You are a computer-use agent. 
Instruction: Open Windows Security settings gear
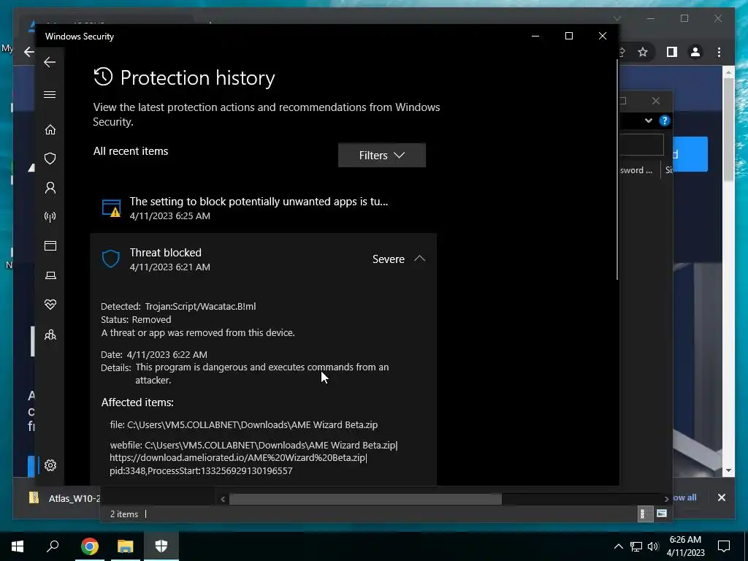coord(50,465)
